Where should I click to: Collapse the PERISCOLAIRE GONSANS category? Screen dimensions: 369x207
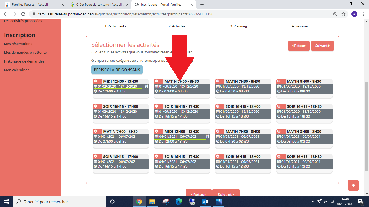(117, 70)
